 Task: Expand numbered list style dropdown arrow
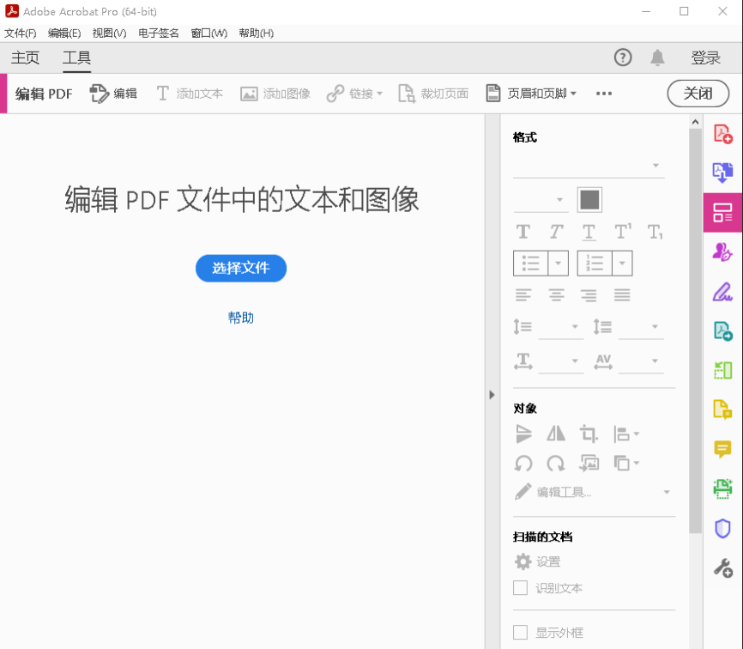pyautogui.click(x=622, y=263)
